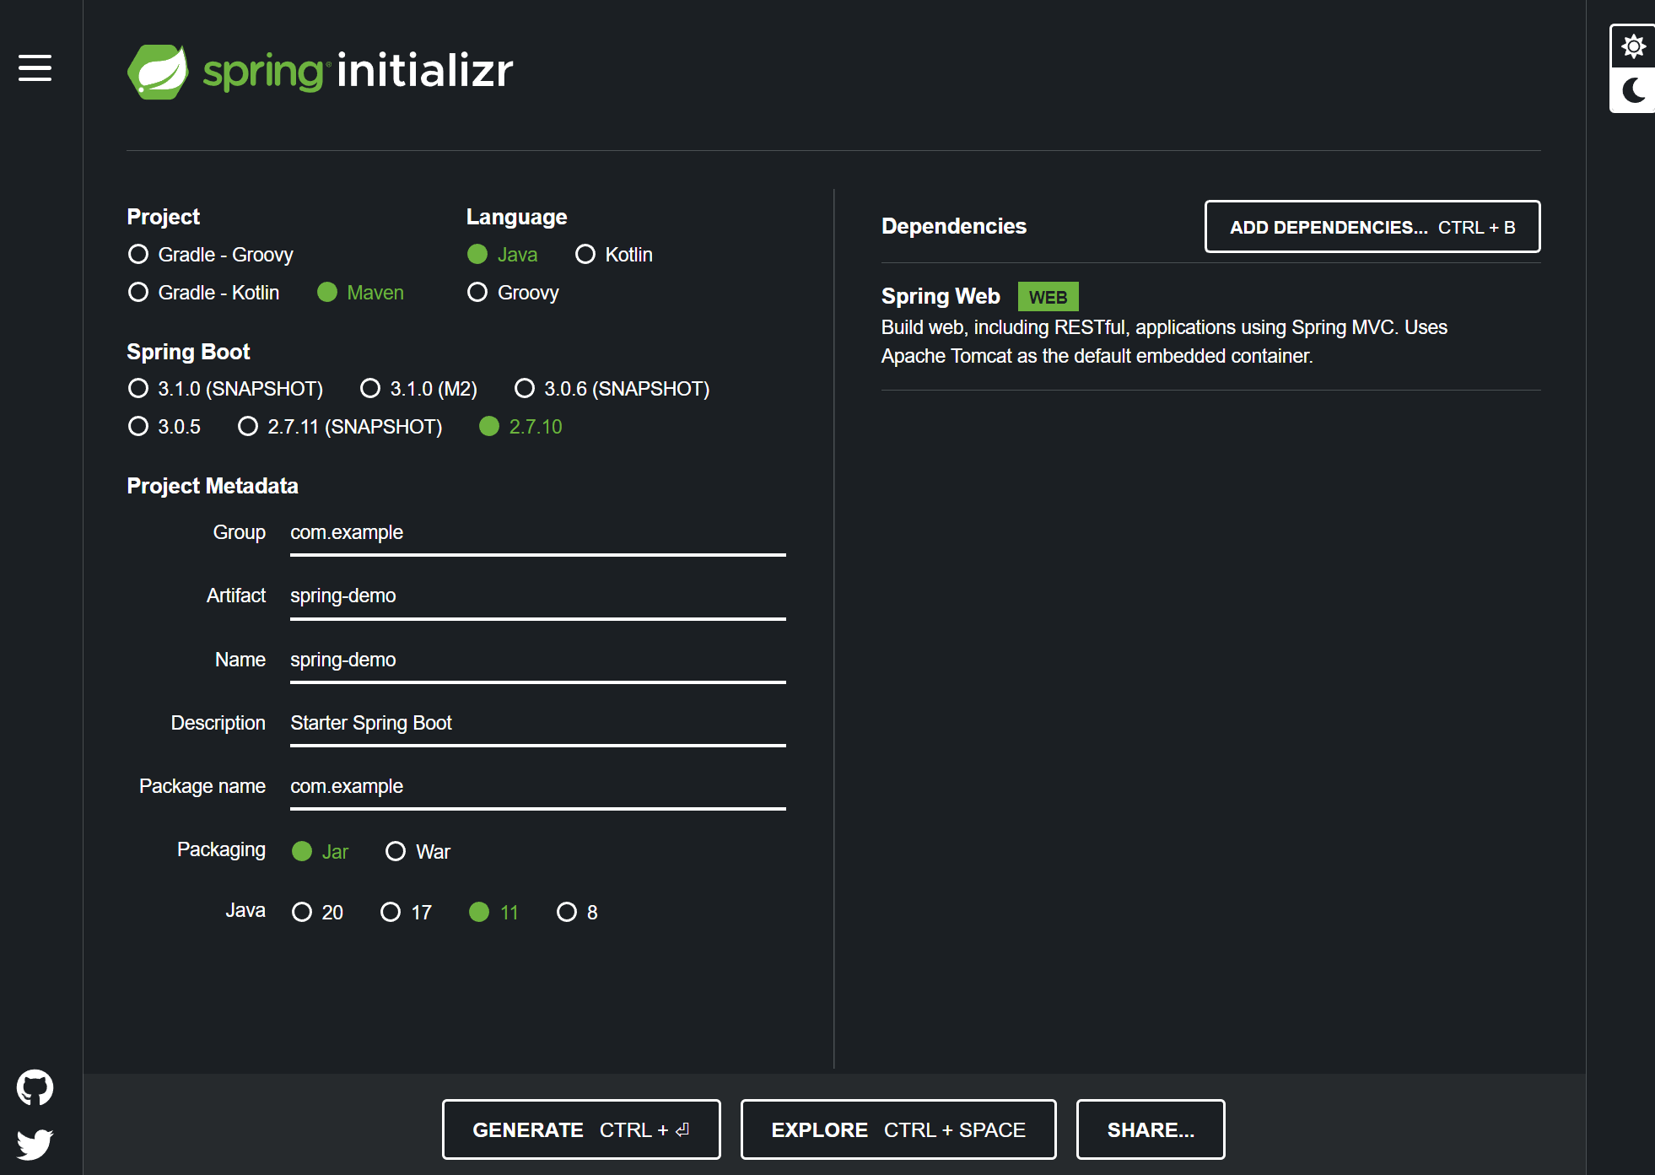Click the Spring Web dependency title
This screenshot has width=1655, height=1175.
[x=941, y=296]
